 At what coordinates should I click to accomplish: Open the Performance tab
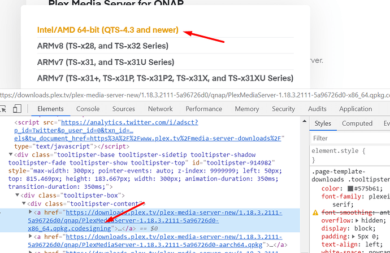(203, 109)
